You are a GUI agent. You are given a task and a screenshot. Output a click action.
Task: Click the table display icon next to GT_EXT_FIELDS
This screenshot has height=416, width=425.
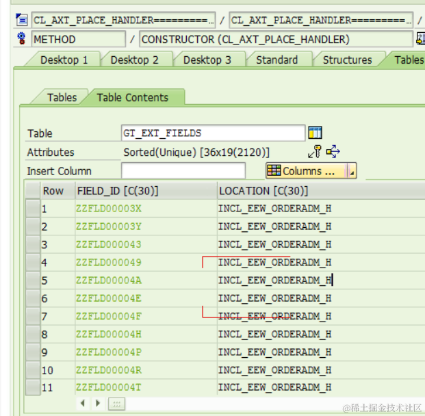tap(315, 133)
